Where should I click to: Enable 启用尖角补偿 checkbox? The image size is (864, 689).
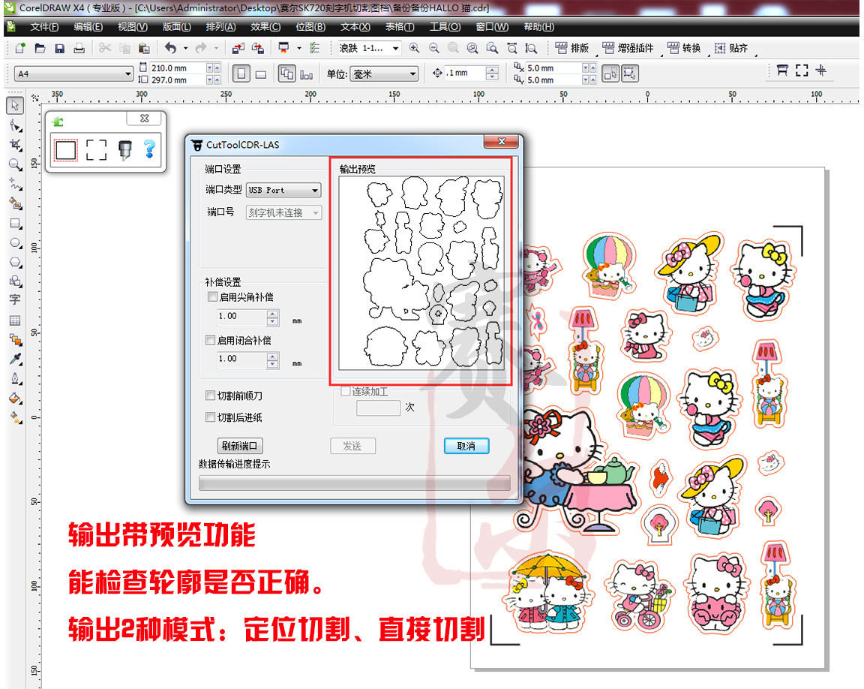[x=212, y=297]
